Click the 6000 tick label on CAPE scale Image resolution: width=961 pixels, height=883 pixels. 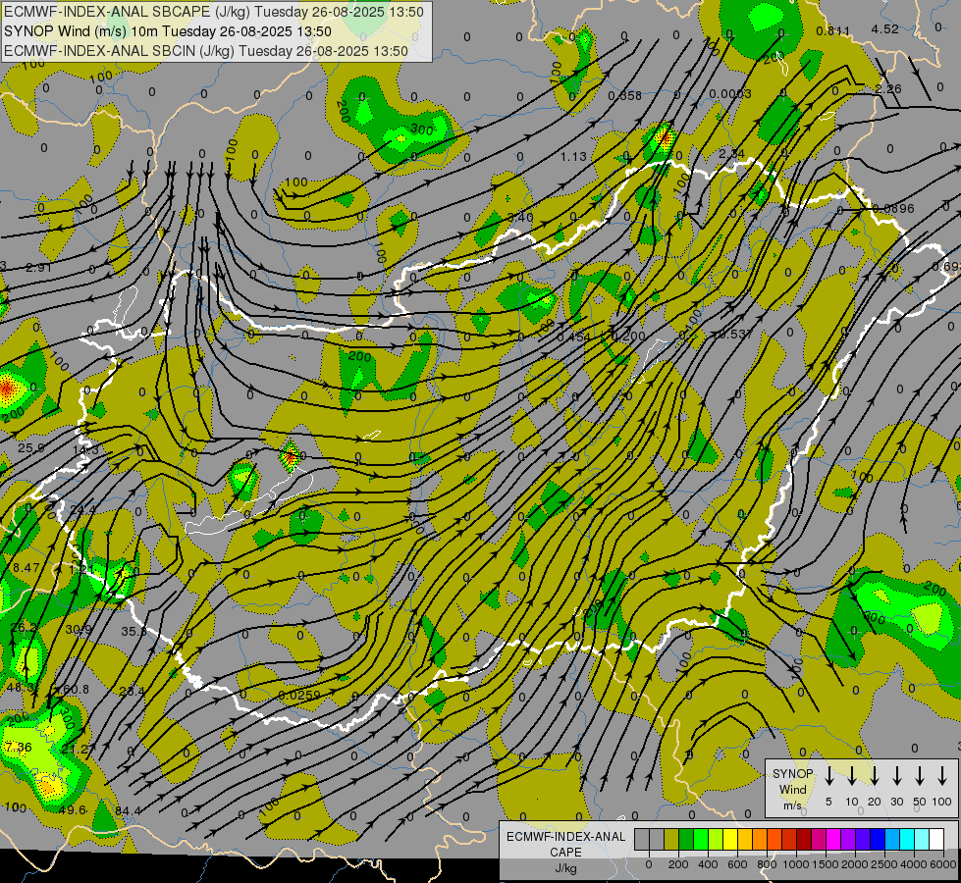(944, 864)
